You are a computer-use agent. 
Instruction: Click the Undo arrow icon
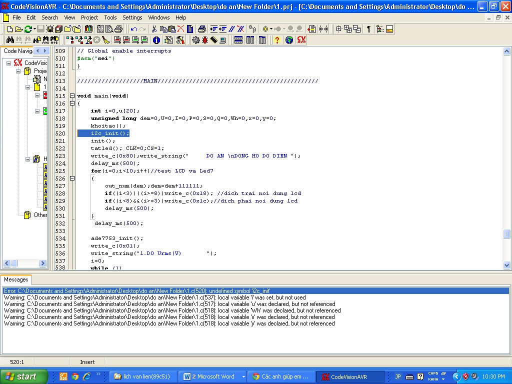[x=133, y=29]
